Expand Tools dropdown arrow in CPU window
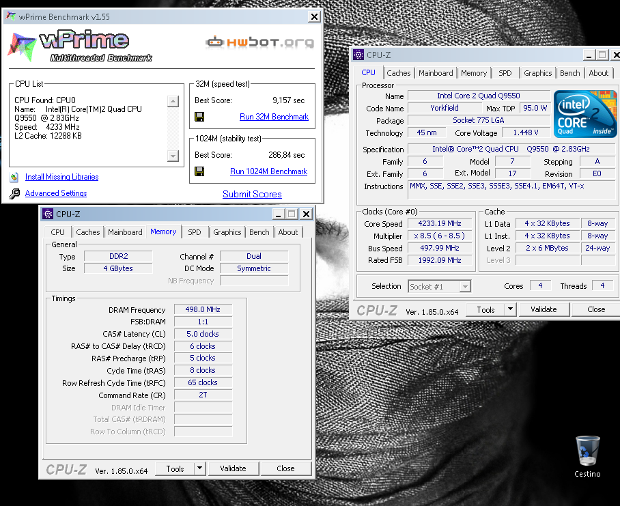This screenshot has width=620, height=506. point(511,309)
